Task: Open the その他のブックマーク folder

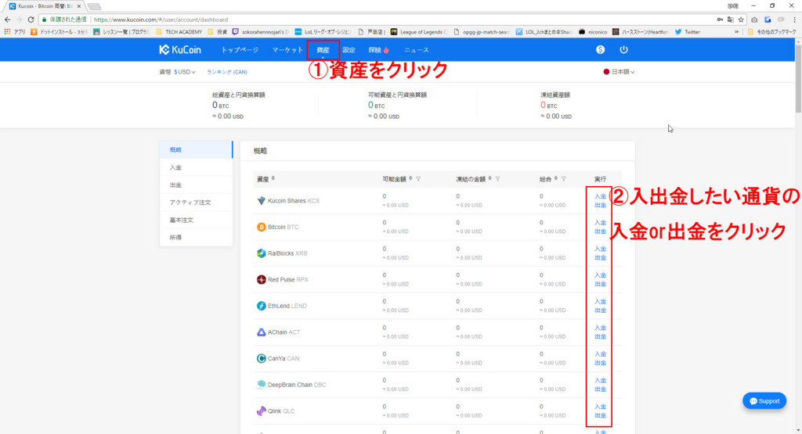Action: tap(771, 31)
